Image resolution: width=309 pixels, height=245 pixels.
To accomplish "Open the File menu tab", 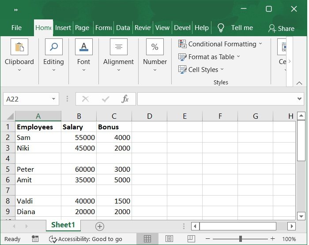I will coord(16,28).
